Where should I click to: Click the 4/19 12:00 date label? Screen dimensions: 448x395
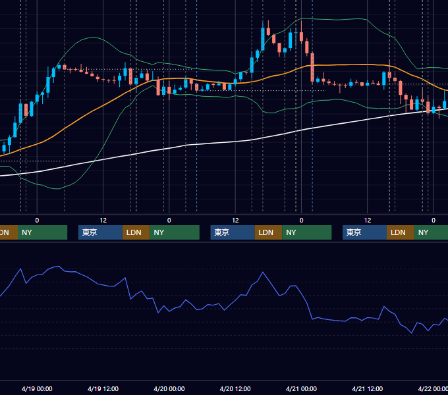pos(103,388)
